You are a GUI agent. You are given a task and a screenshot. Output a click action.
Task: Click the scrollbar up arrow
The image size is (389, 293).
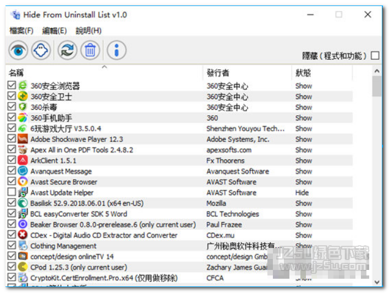pos(377,71)
